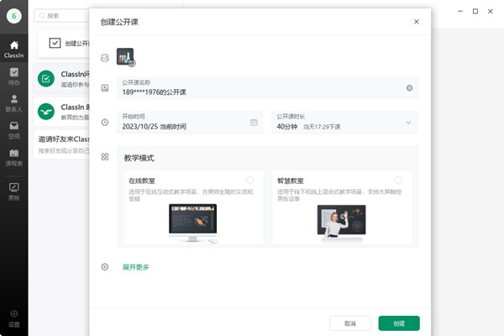504x336 pixels.
Task: Select the 在线教室 radio option
Action: tap(249, 180)
